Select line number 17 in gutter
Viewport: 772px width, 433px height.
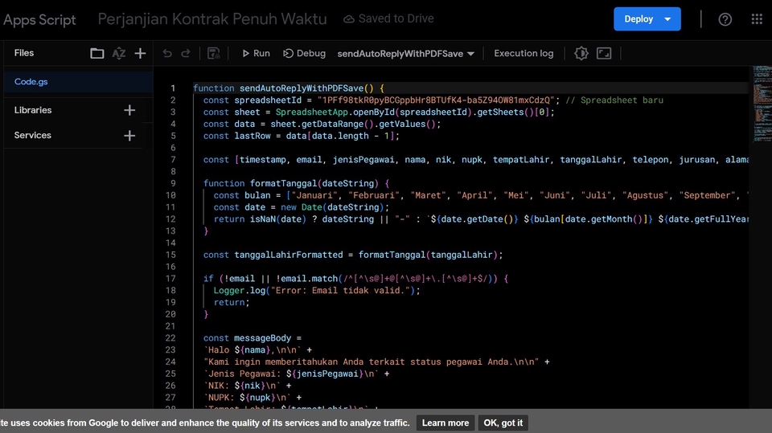click(x=170, y=279)
